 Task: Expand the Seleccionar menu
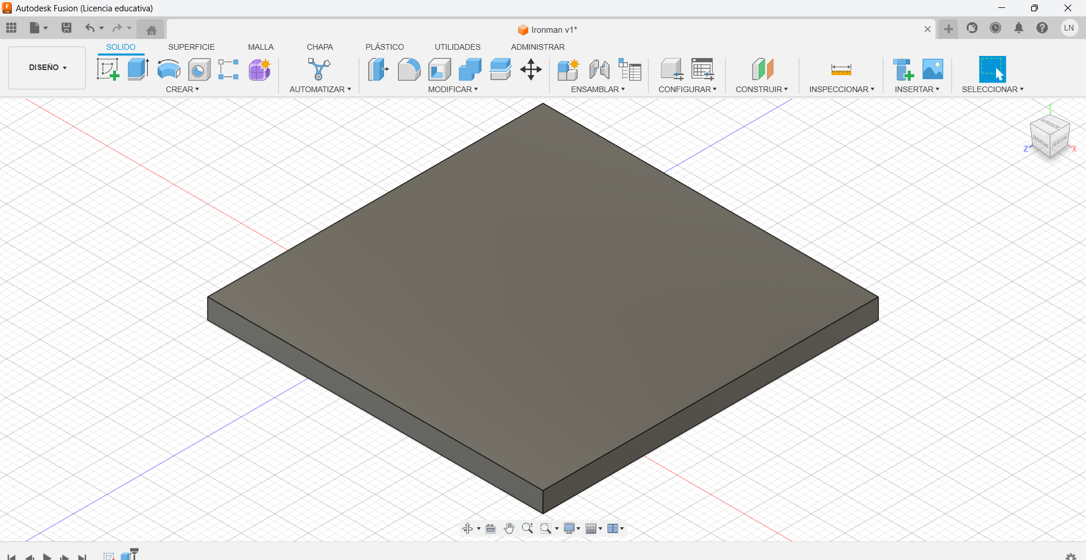(x=993, y=89)
